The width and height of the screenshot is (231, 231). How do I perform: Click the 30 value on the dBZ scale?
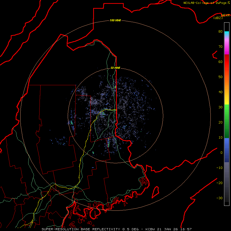click(x=220, y=107)
